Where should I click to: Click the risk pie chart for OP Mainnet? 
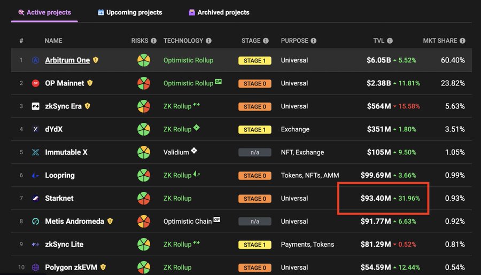(x=144, y=83)
